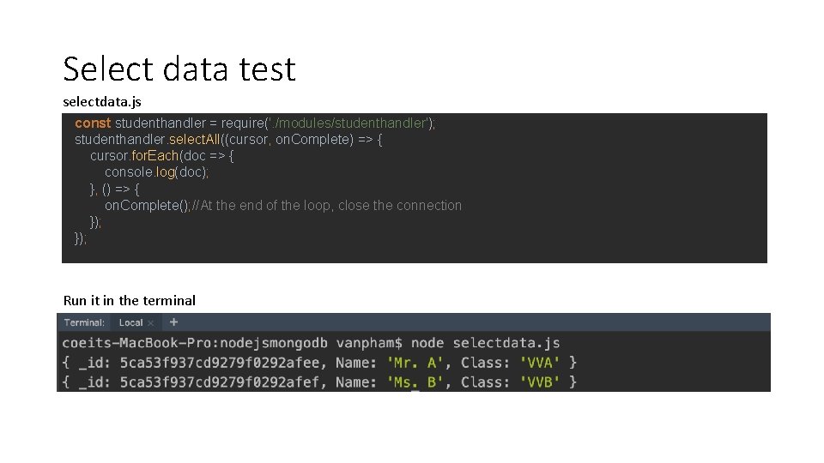824x463 pixels.
Task: Click the 'Select data test' slide title
Action: tap(179, 69)
